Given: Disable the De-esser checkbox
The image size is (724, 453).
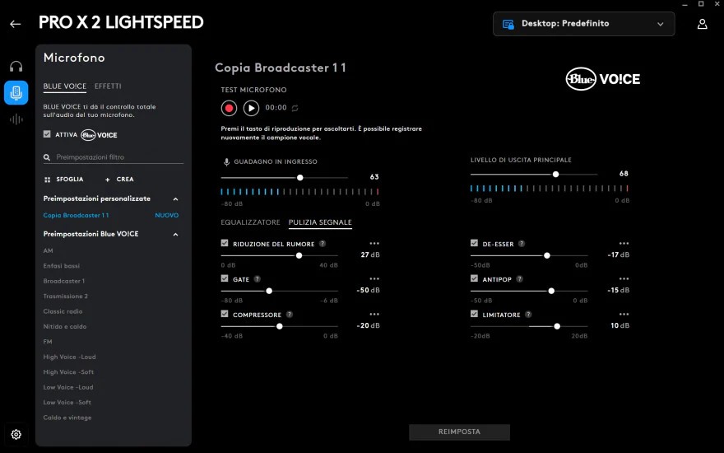Looking at the screenshot, I should pyautogui.click(x=474, y=243).
